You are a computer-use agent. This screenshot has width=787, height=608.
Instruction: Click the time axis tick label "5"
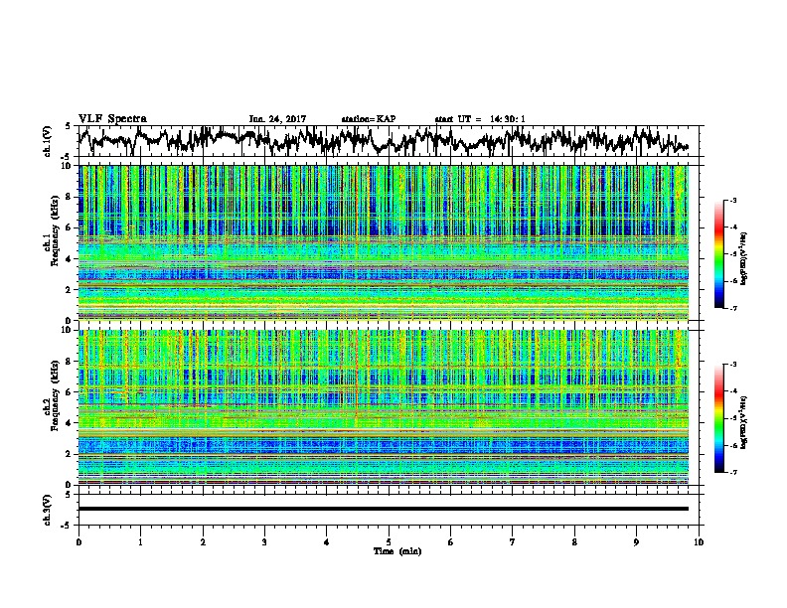(x=389, y=542)
